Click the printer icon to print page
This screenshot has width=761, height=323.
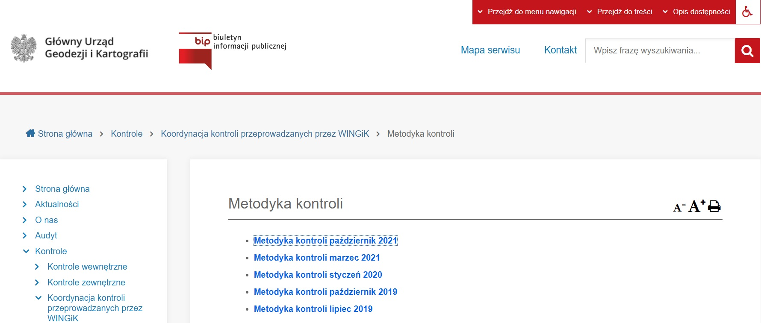coord(714,206)
